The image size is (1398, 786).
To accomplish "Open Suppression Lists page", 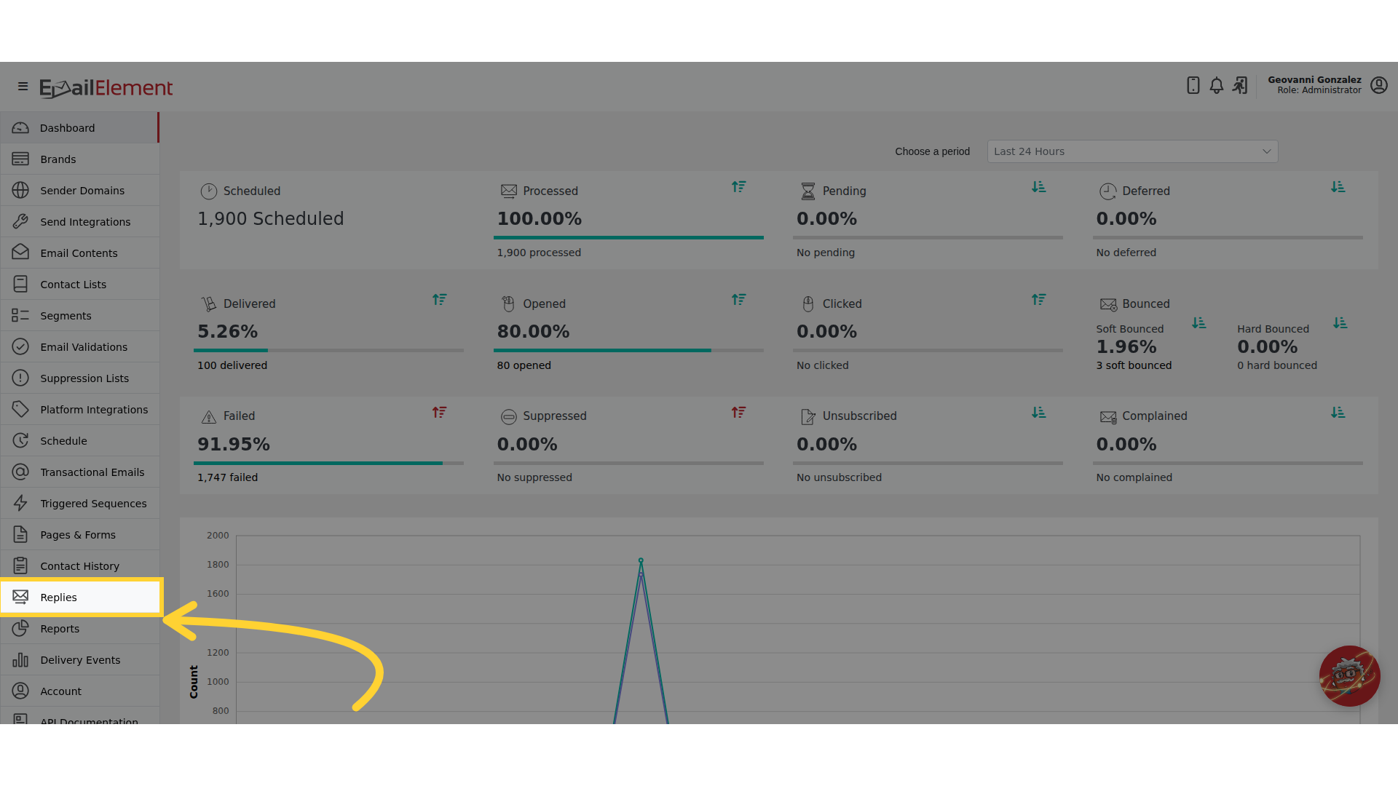I will 80,378.
